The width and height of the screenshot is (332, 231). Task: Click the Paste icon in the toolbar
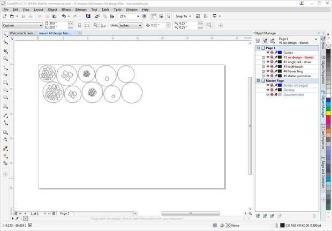(55, 16)
